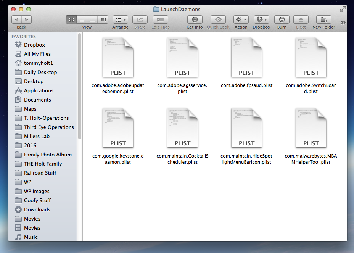Viewport: 354px width, 253px height.
Task: Open Music in the sidebar
Action: click(43, 237)
